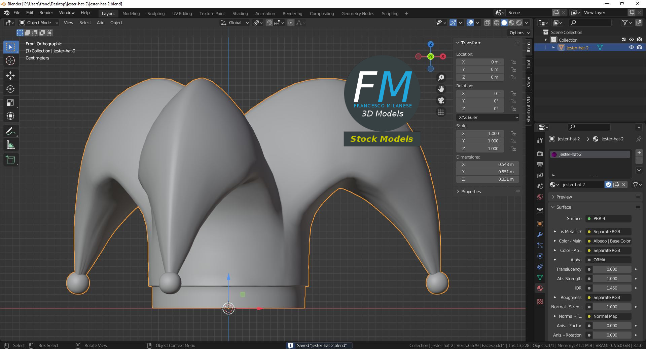
Task: Select the Select Box tool
Action: point(10,47)
